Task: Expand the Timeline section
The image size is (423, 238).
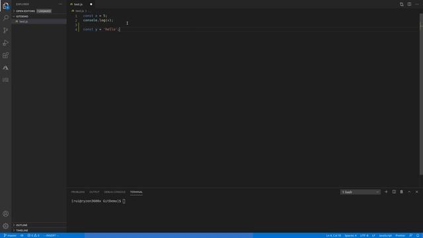Action: click(22, 231)
